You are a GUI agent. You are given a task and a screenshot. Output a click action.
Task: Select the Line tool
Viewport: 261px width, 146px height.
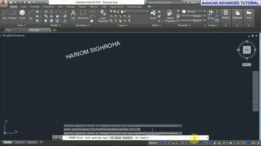[4, 15]
